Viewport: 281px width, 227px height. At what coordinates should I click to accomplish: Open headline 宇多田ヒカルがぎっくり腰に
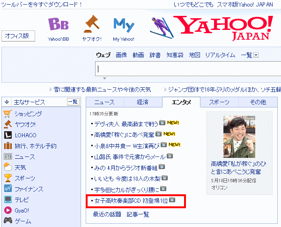coord(127,190)
